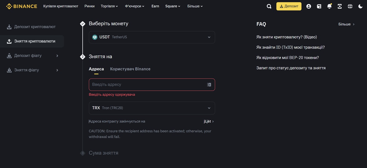The width and height of the screenshot is (367, 168).
Task: Open the USDT coin selector dropdown
Action: point(152,37)
